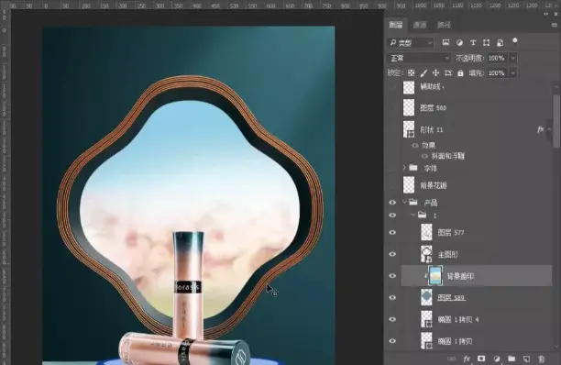Hide the 产品 group
The height and width of the screenshot is (365, 561).
point(392,203)
